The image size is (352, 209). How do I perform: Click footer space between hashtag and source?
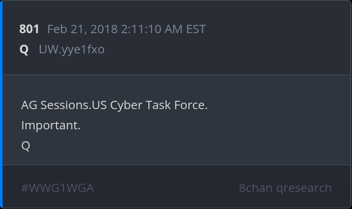click(x=166, y=188)
